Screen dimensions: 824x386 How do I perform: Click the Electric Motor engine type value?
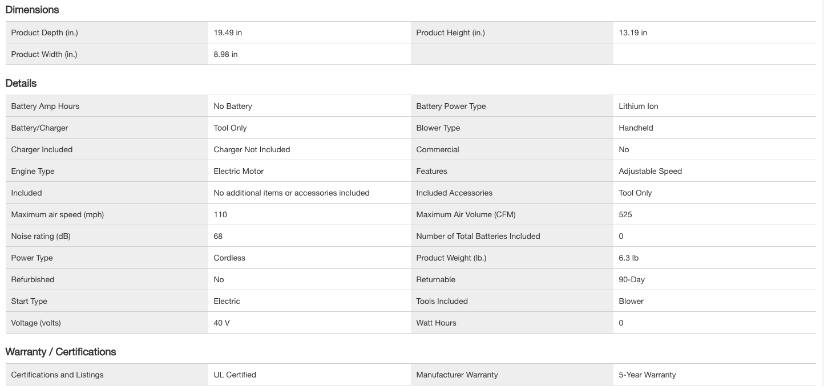click(239, 171)
